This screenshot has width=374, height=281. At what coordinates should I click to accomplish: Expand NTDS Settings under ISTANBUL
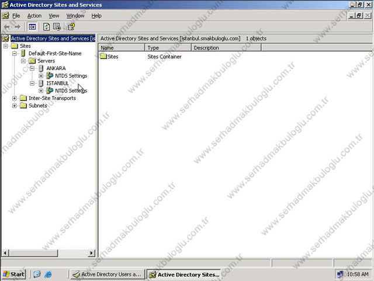pos(41,91)
